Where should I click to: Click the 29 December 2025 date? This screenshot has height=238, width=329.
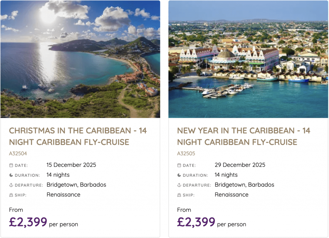[x=240, y=165]
